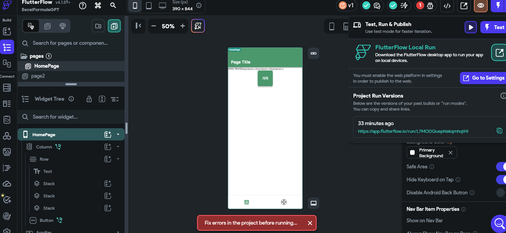Select the desktop canvas size
This screenshot has width=506, height=233.
click(162, 5)
